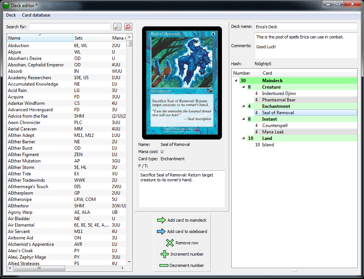Click the Deck name input field

point(306,27)
